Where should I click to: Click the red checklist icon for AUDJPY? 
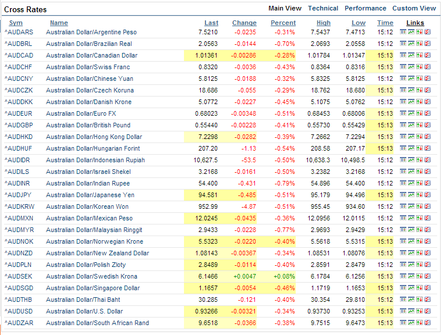coord(427,195)
